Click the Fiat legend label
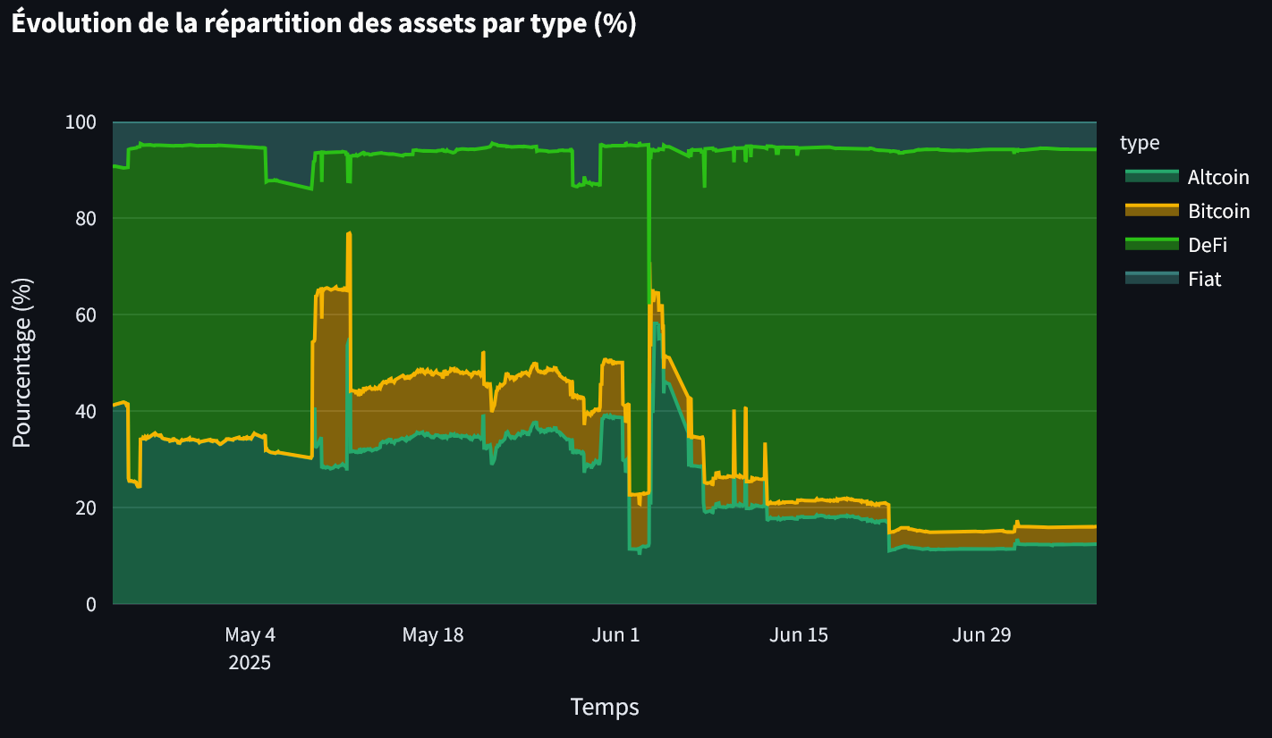Viewport: 1272px width, 738px height. tap(1204, 279)
